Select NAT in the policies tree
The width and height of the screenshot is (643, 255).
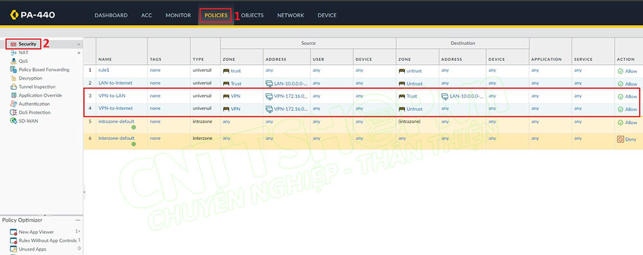(x=23, y=53)
